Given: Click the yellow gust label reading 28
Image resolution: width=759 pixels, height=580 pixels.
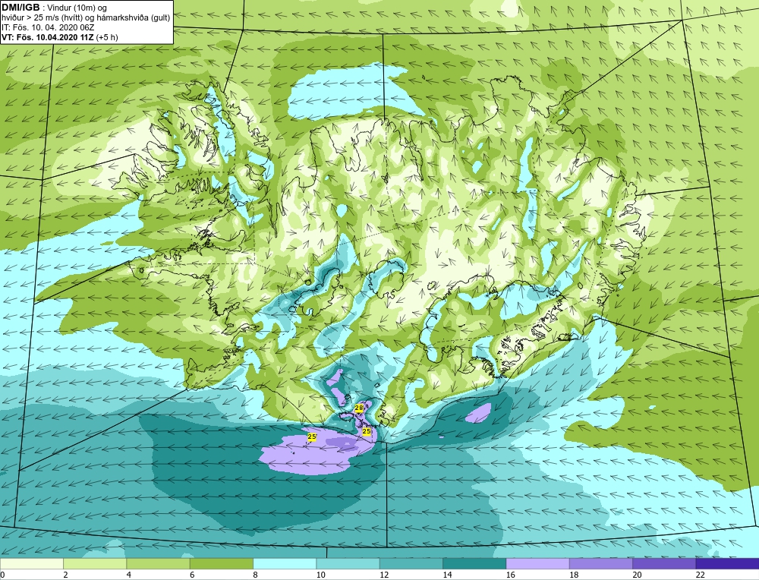Looking at the screenshot, I should pyautogui.click(x=359, y=408).
